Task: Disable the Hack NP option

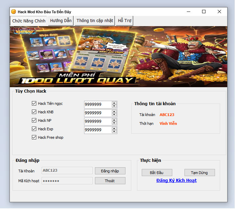Action: pyautogui.click(x=34, y=120)
